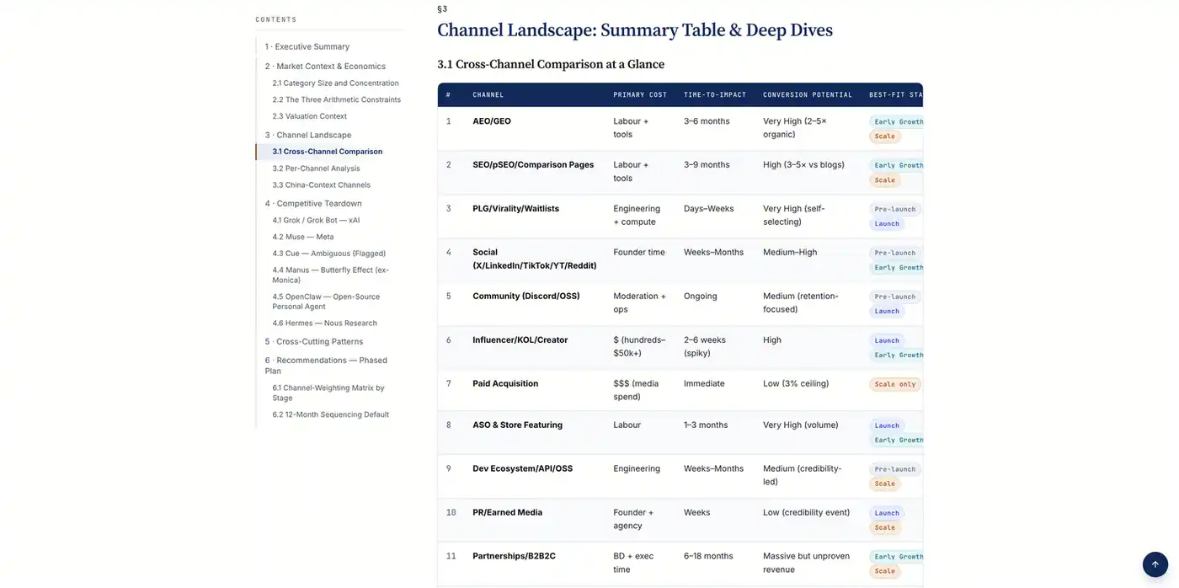The height and width of the screenshot is (588, 1179).
Task: Jump to 4.4 Manus — Butterfly Effect
Action: point(330,275)
